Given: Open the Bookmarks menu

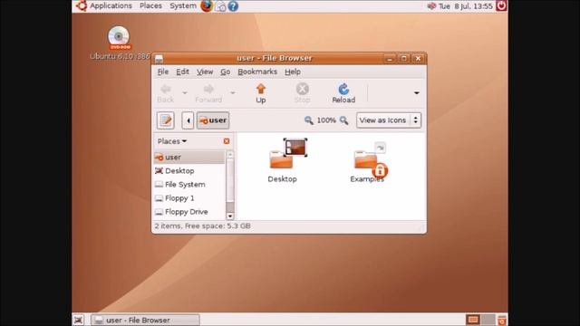Looking at the screenshot, I should click(x=257, y=72).
